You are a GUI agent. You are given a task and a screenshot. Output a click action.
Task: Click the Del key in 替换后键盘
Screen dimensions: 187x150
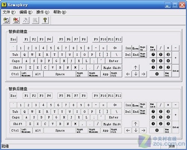128,111
